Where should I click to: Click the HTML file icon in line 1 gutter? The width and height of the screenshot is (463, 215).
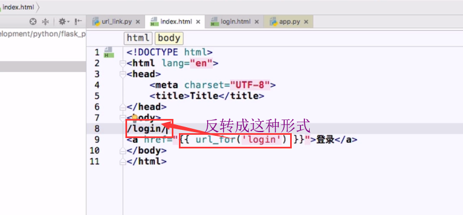coord(109,52)
